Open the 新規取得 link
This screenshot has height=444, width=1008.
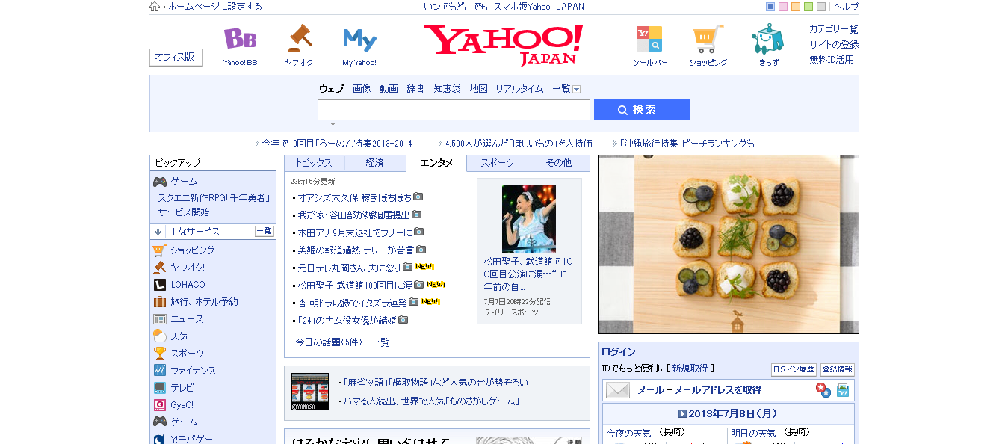(x=690, y=369)
